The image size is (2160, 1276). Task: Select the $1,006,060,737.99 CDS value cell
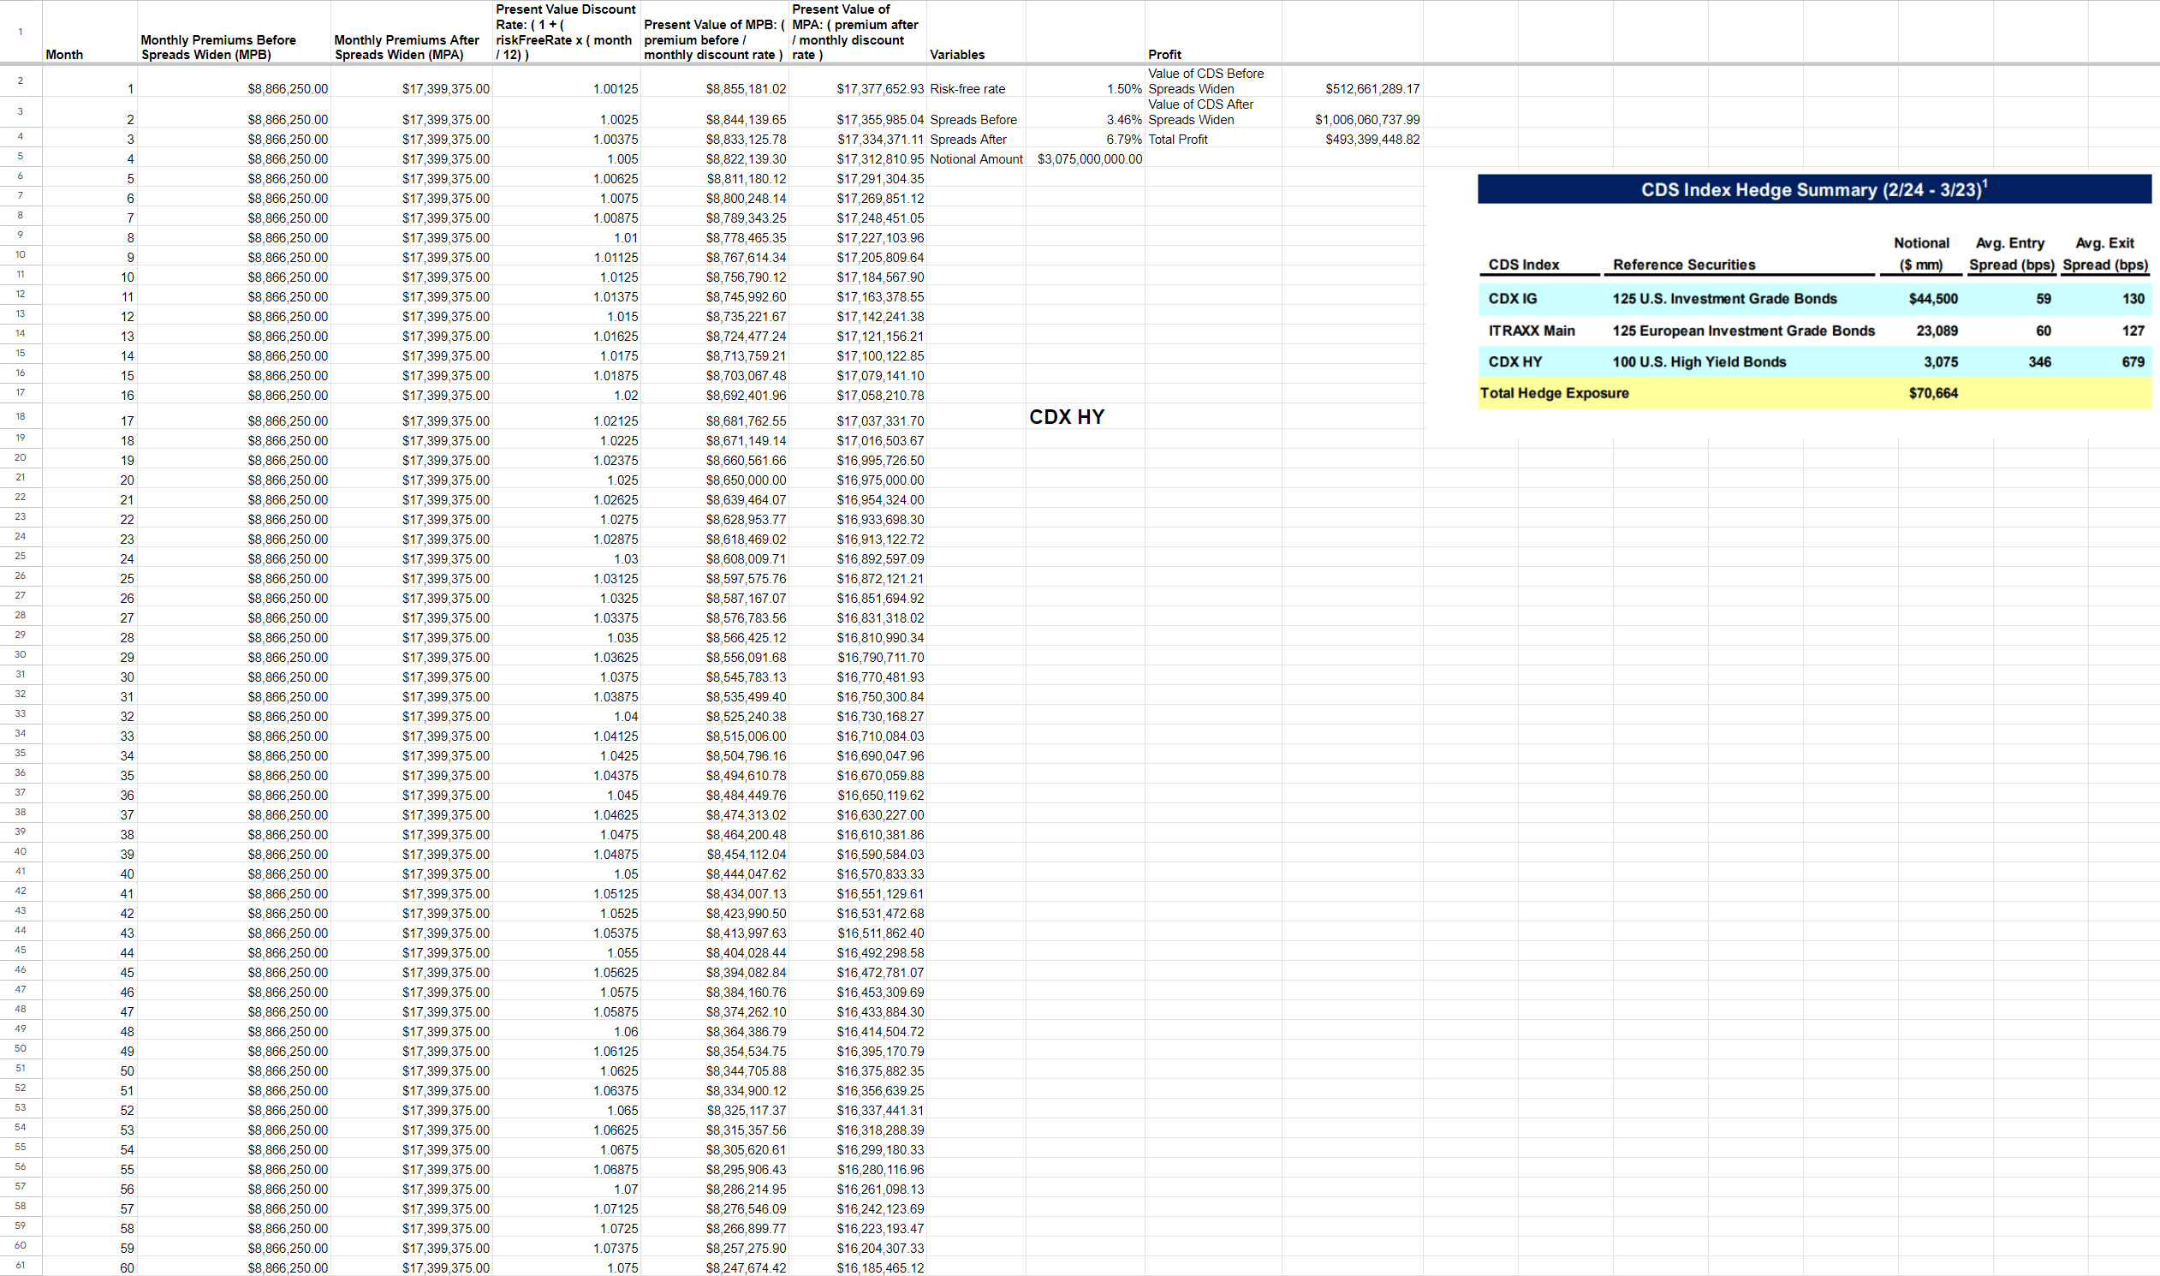point(1352,113)
